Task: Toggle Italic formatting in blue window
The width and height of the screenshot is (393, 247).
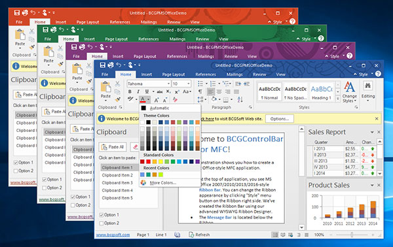Action: tap(138, 91)
